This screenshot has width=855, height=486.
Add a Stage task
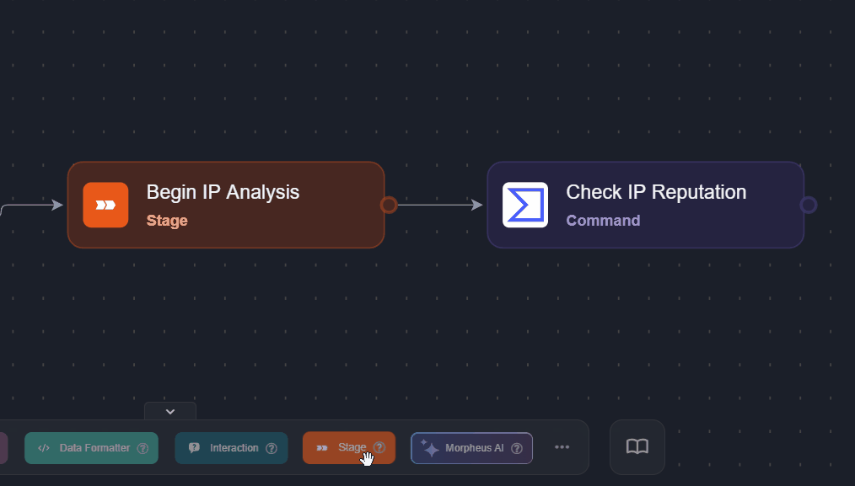347,448
